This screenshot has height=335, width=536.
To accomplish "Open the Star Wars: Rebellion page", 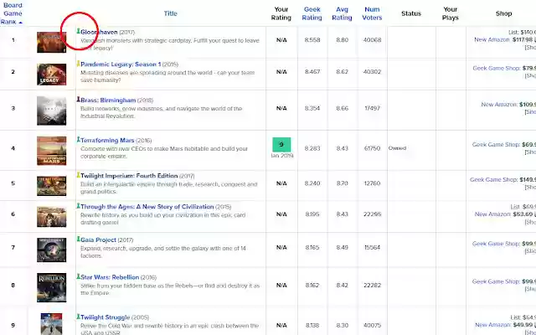I will (x=110, y=277).
